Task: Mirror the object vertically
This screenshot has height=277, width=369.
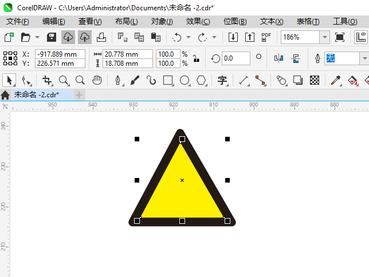Action: (296, 58)
